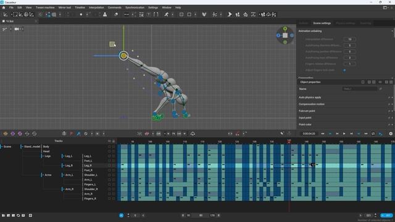395x222 pixels.
Task: Open the Interpolation menu
Action: click(x=96, y=7)
